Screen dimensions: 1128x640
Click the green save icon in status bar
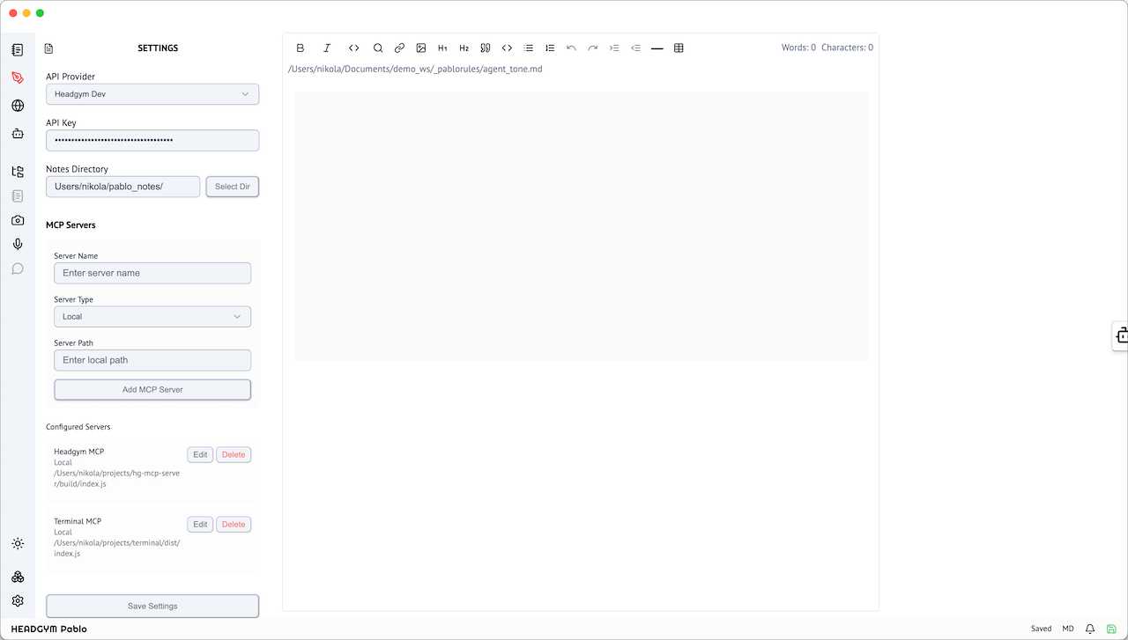(x=1111, y=629)
